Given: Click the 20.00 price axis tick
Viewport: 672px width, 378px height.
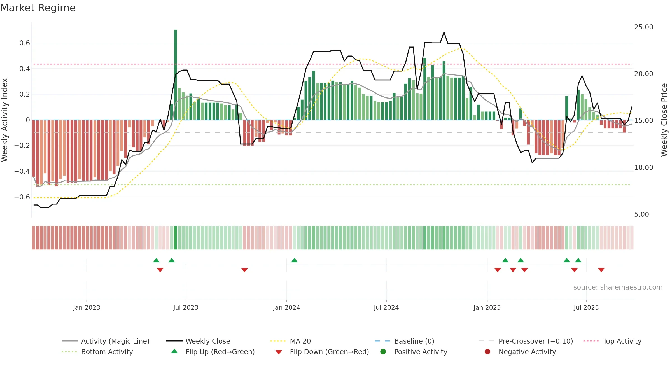Looking at the screenshot, I should click(x=643, y=74).
